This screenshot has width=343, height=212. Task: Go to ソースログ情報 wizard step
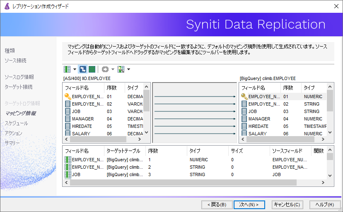click(19, 77)
